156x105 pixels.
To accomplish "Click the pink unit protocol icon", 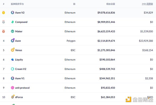I will (12, 88).
